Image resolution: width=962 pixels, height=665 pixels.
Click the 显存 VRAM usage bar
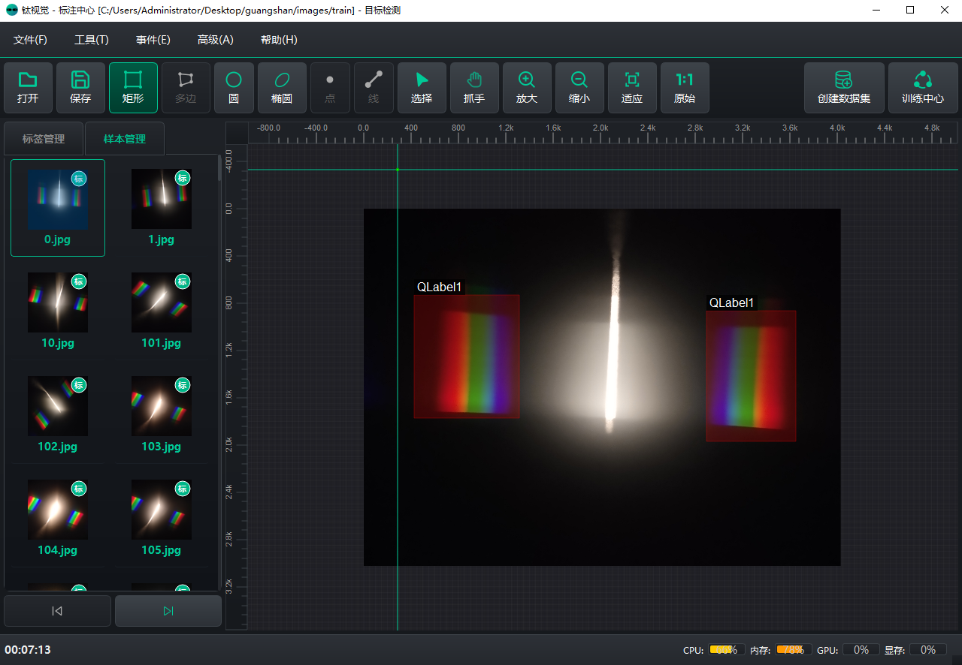[x=928, y=650]
